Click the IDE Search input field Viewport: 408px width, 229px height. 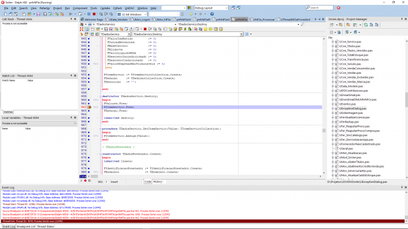coord(319,8)
